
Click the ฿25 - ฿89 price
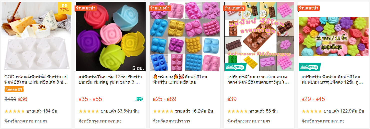(x=165, y=99)
